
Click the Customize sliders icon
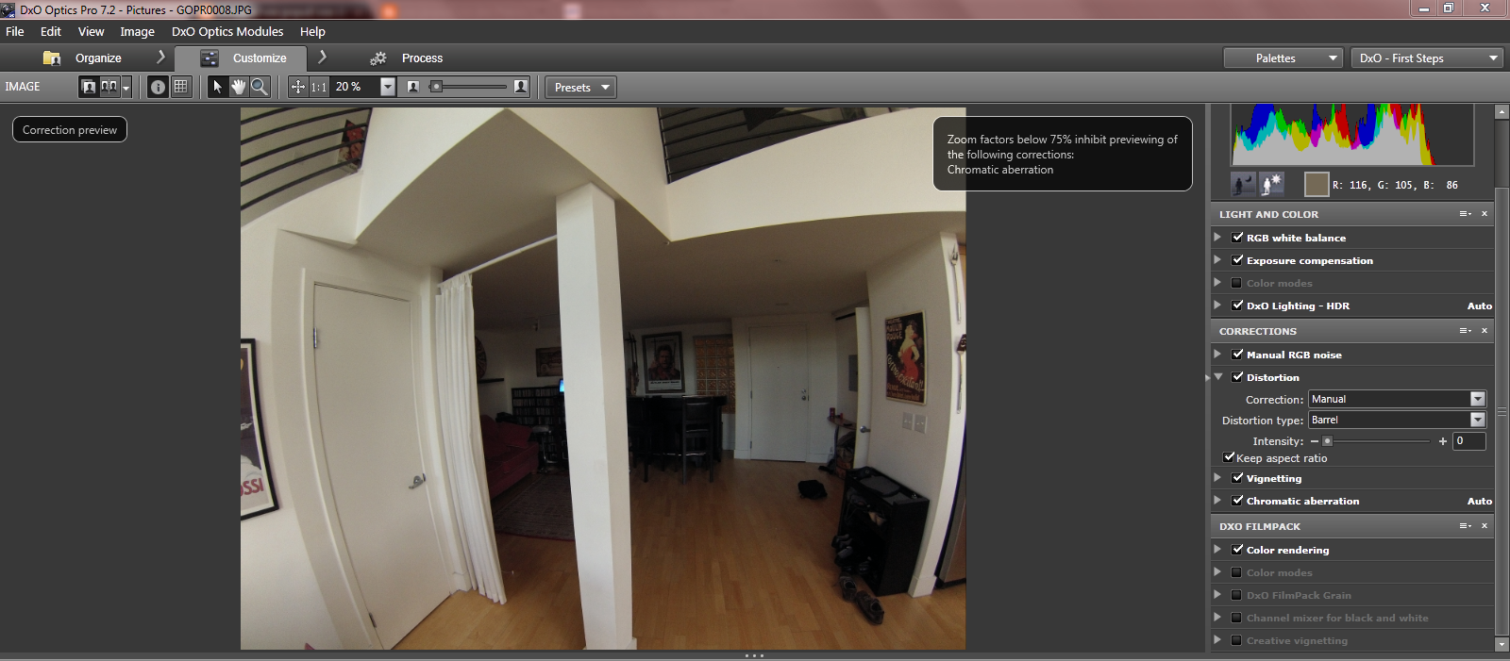(210, 58)
